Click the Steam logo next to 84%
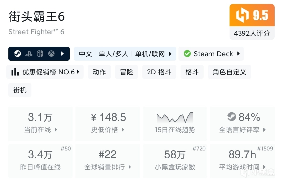 (x=231, y=117)
